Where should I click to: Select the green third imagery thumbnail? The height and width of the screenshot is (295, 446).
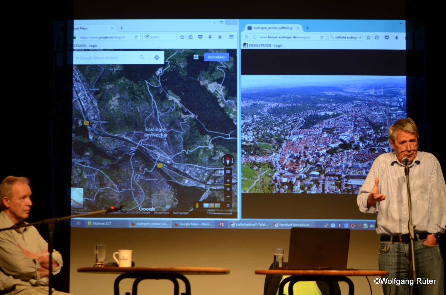(217, 206)
